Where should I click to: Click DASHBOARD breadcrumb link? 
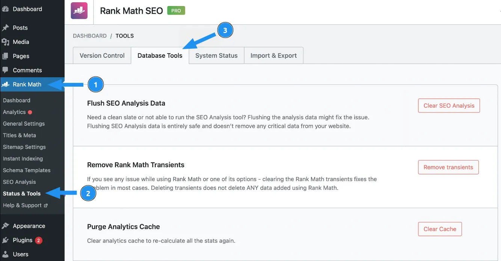(x=90, y=36)
